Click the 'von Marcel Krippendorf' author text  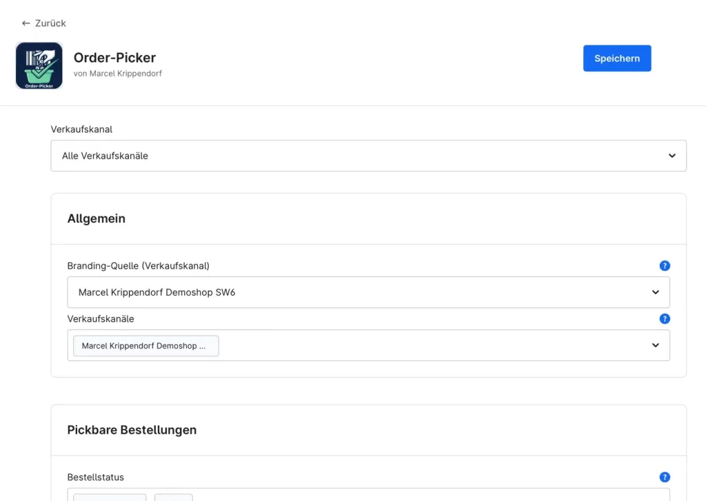pyautogui.click(x=118, y=73)
